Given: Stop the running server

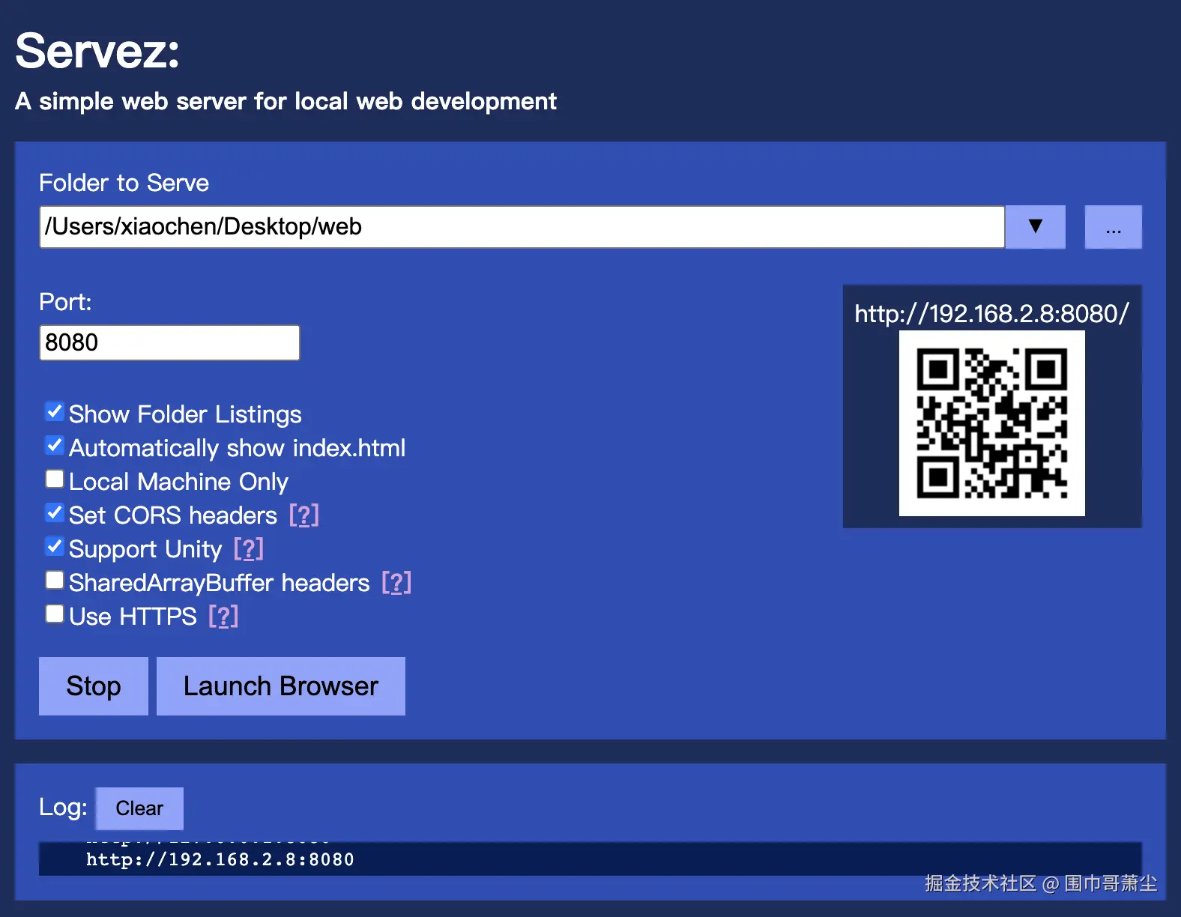Looking at the screenshot, I should point(94,686).
